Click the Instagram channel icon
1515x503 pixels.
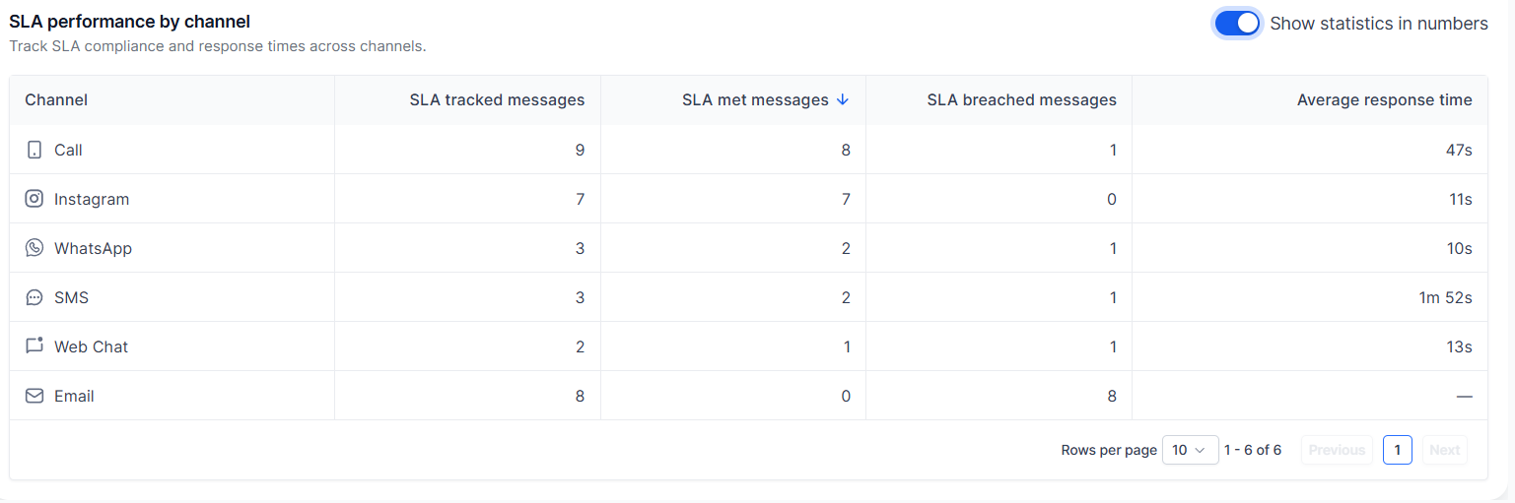34,199
